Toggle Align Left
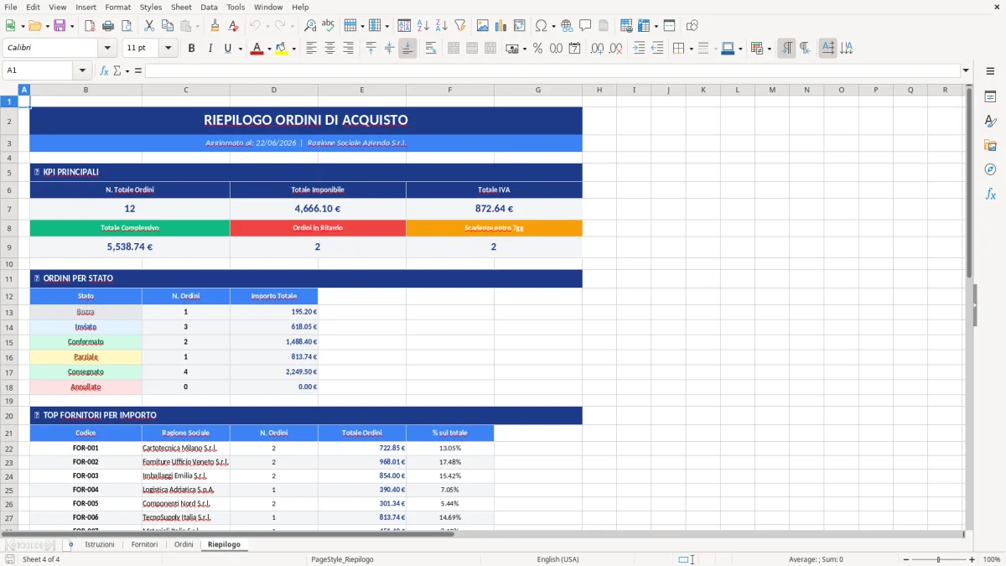Screen dimensions: 1006x566 click(x=312, y=49)
